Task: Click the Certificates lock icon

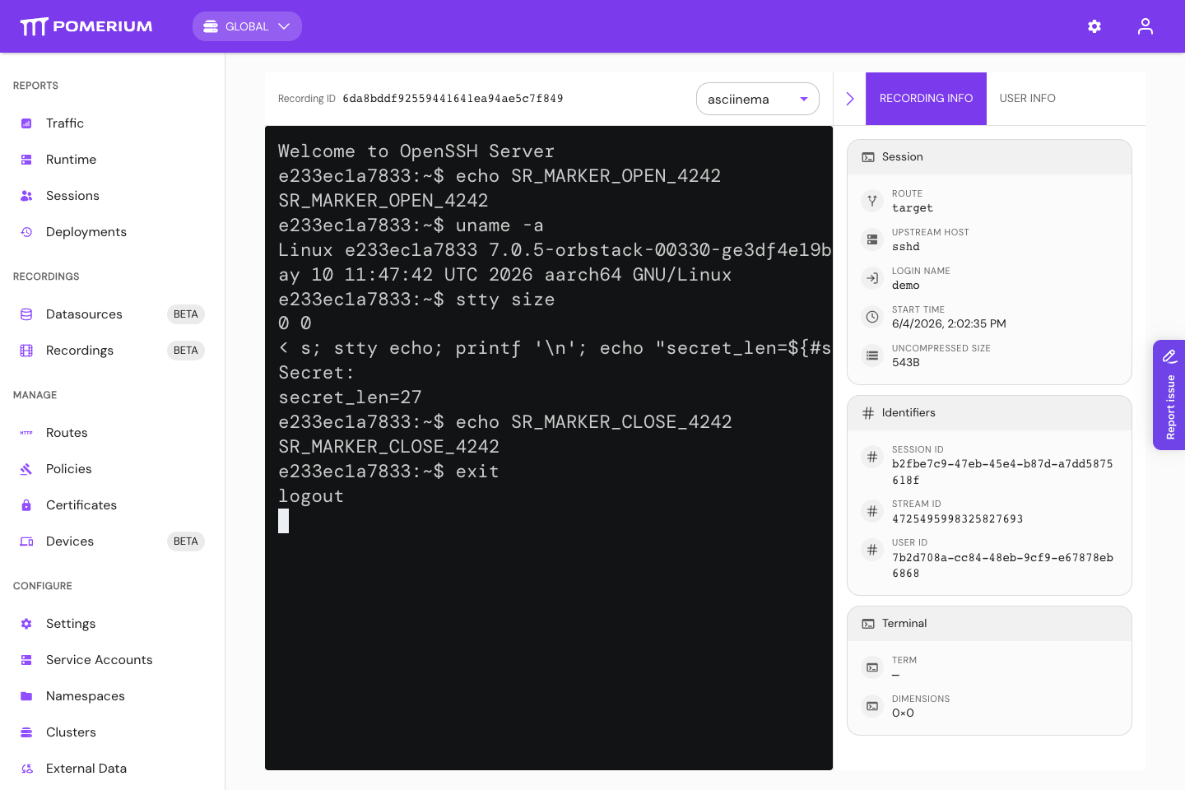Action: (x=26, y=505)
